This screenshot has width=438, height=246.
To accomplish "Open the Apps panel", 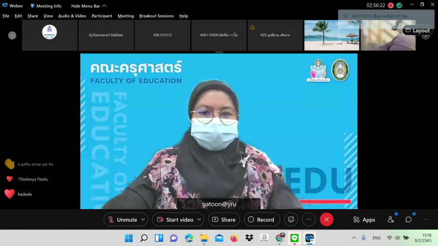I will [364, 220].
